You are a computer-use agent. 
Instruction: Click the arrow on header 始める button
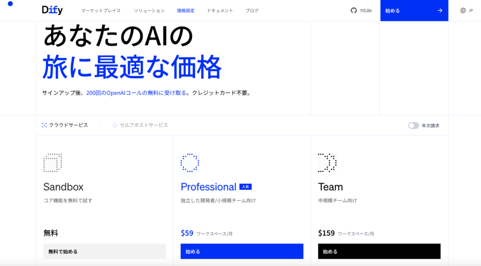(440, 10)
